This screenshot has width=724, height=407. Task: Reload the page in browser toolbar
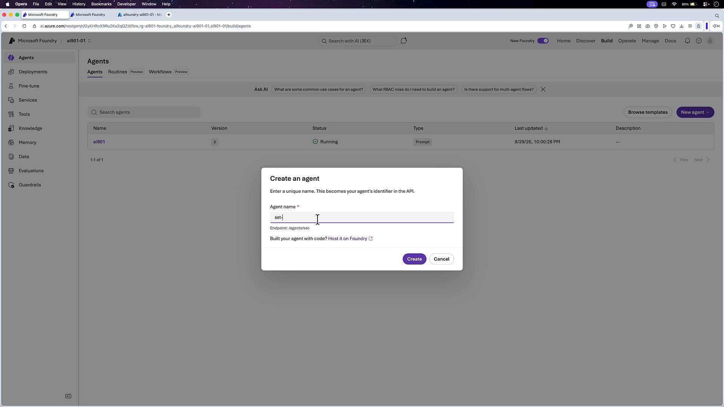[24, 26]
